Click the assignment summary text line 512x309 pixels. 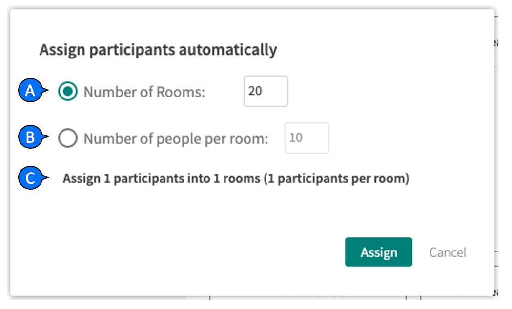[x=236, y=179]
